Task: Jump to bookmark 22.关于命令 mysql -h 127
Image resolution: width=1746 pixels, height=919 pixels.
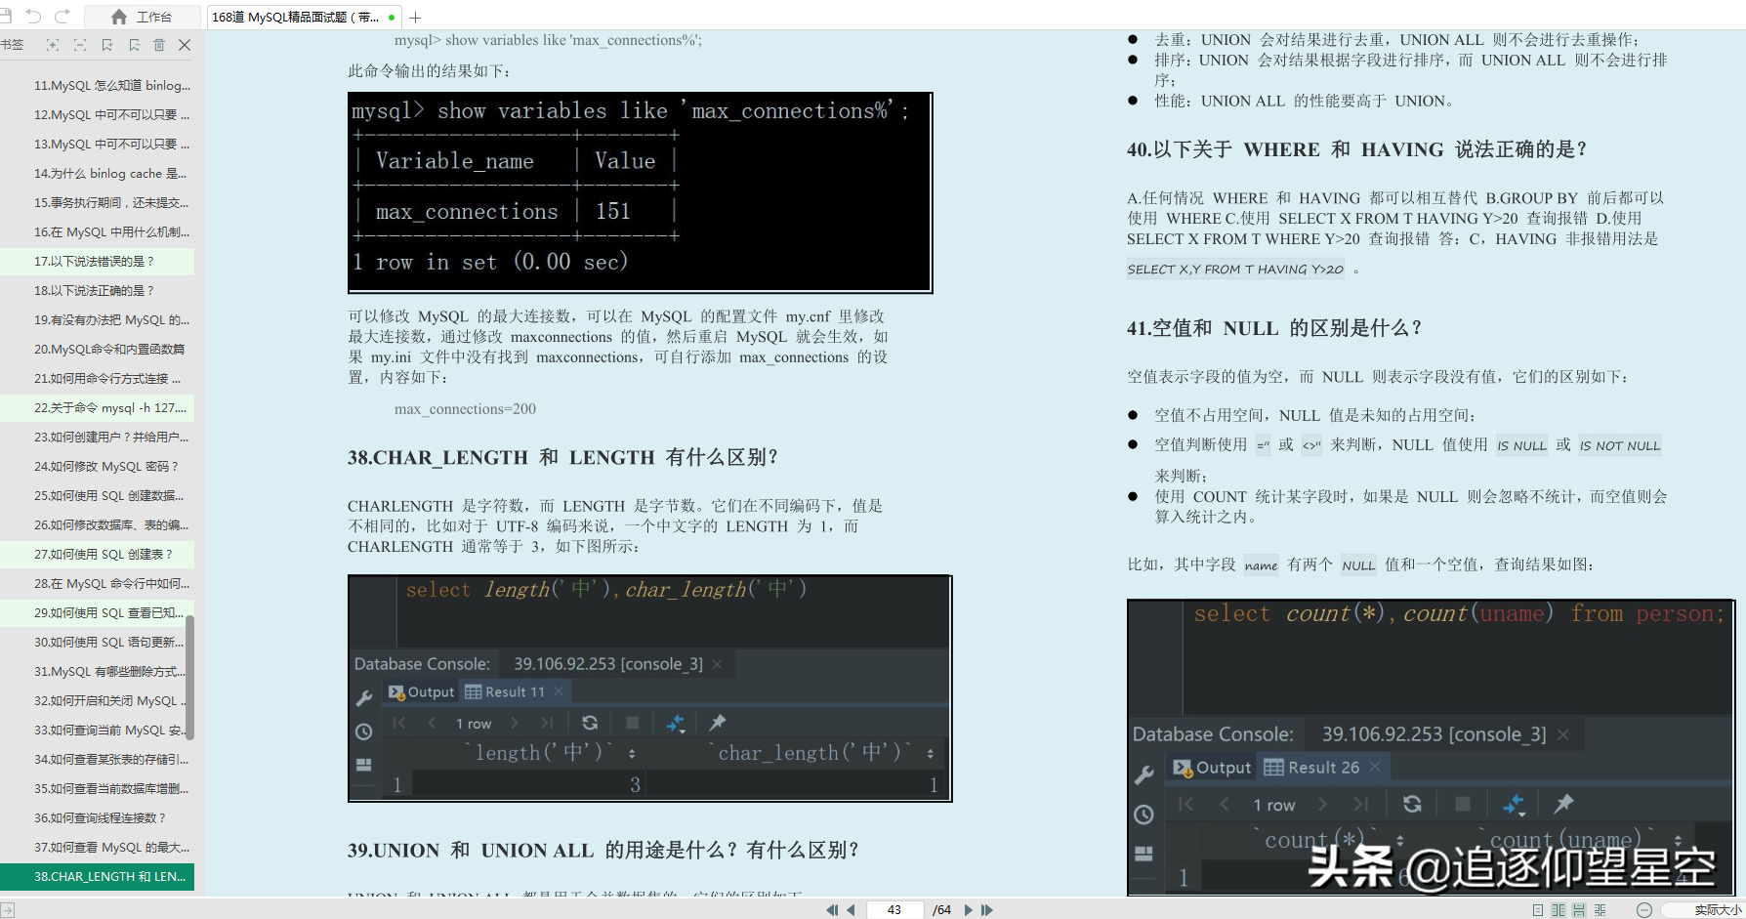Action: point(98,408)
